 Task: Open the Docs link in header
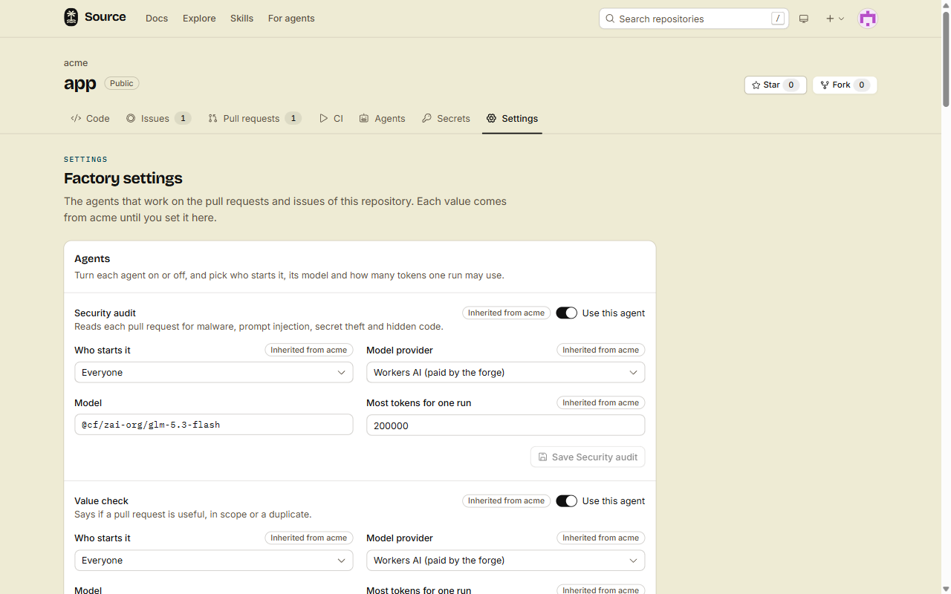[157, 19]
